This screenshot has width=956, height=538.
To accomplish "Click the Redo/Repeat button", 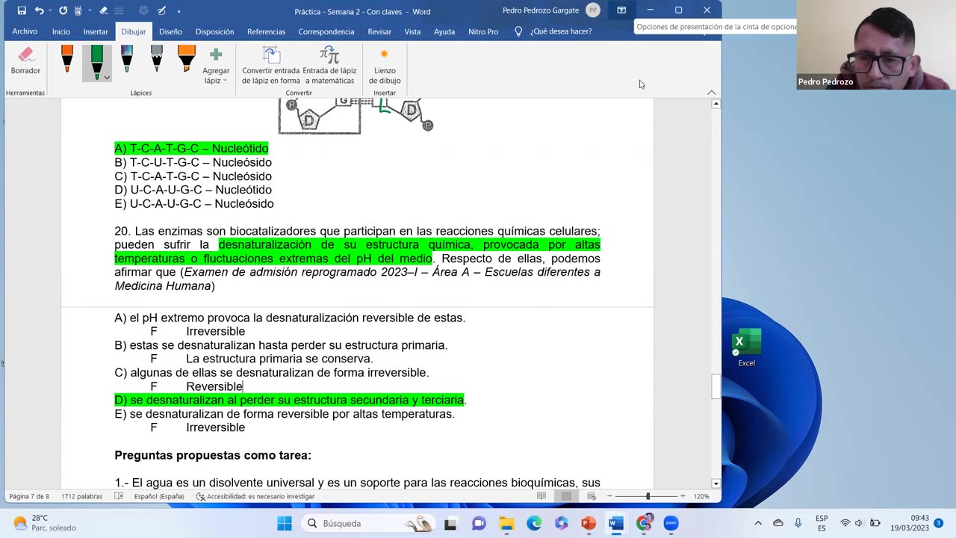I will [x=63, y=11].
